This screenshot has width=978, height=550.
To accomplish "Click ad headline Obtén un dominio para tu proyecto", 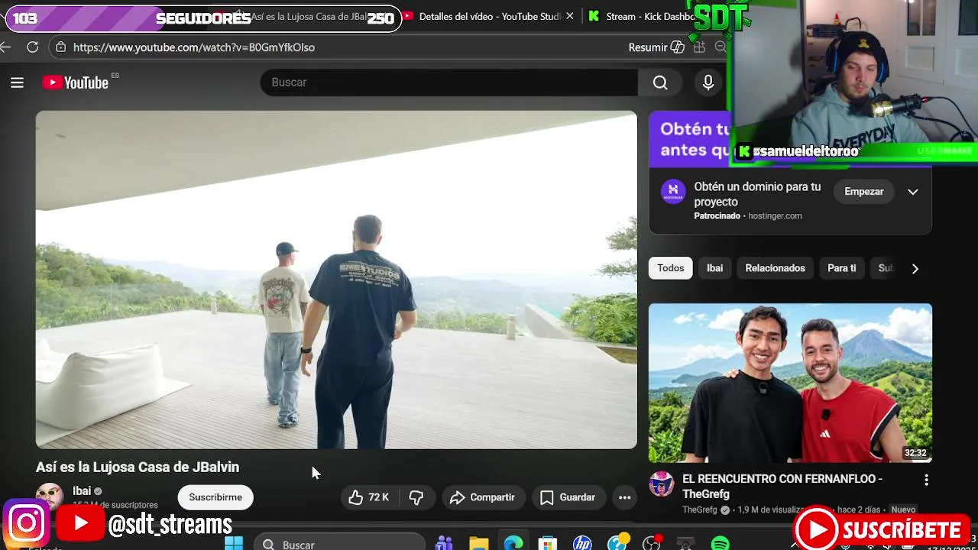I will [757, 194].
